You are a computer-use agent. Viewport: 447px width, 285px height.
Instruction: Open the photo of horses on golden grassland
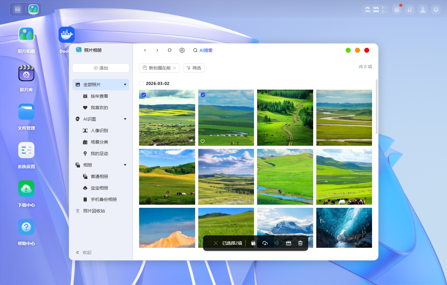point(167,177)
